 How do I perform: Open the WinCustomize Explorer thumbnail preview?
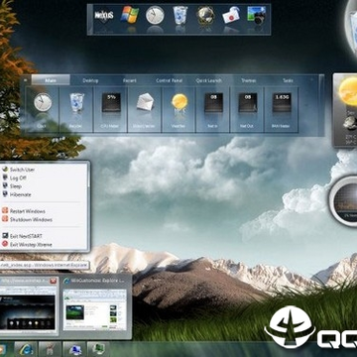(x=95, y=309)
